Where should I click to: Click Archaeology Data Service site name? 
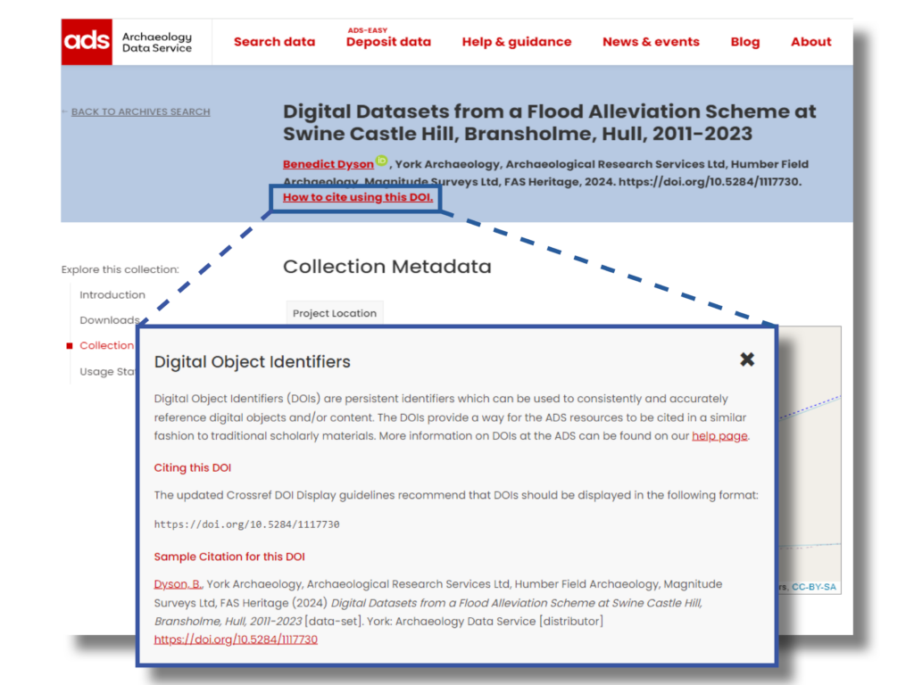(x=157, y=42)
